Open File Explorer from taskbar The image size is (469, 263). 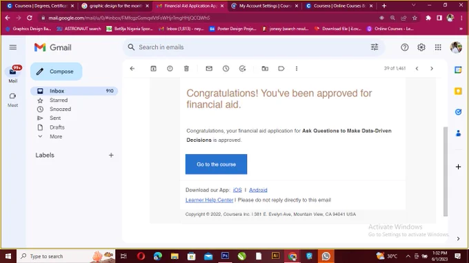(x=174, y=256)
